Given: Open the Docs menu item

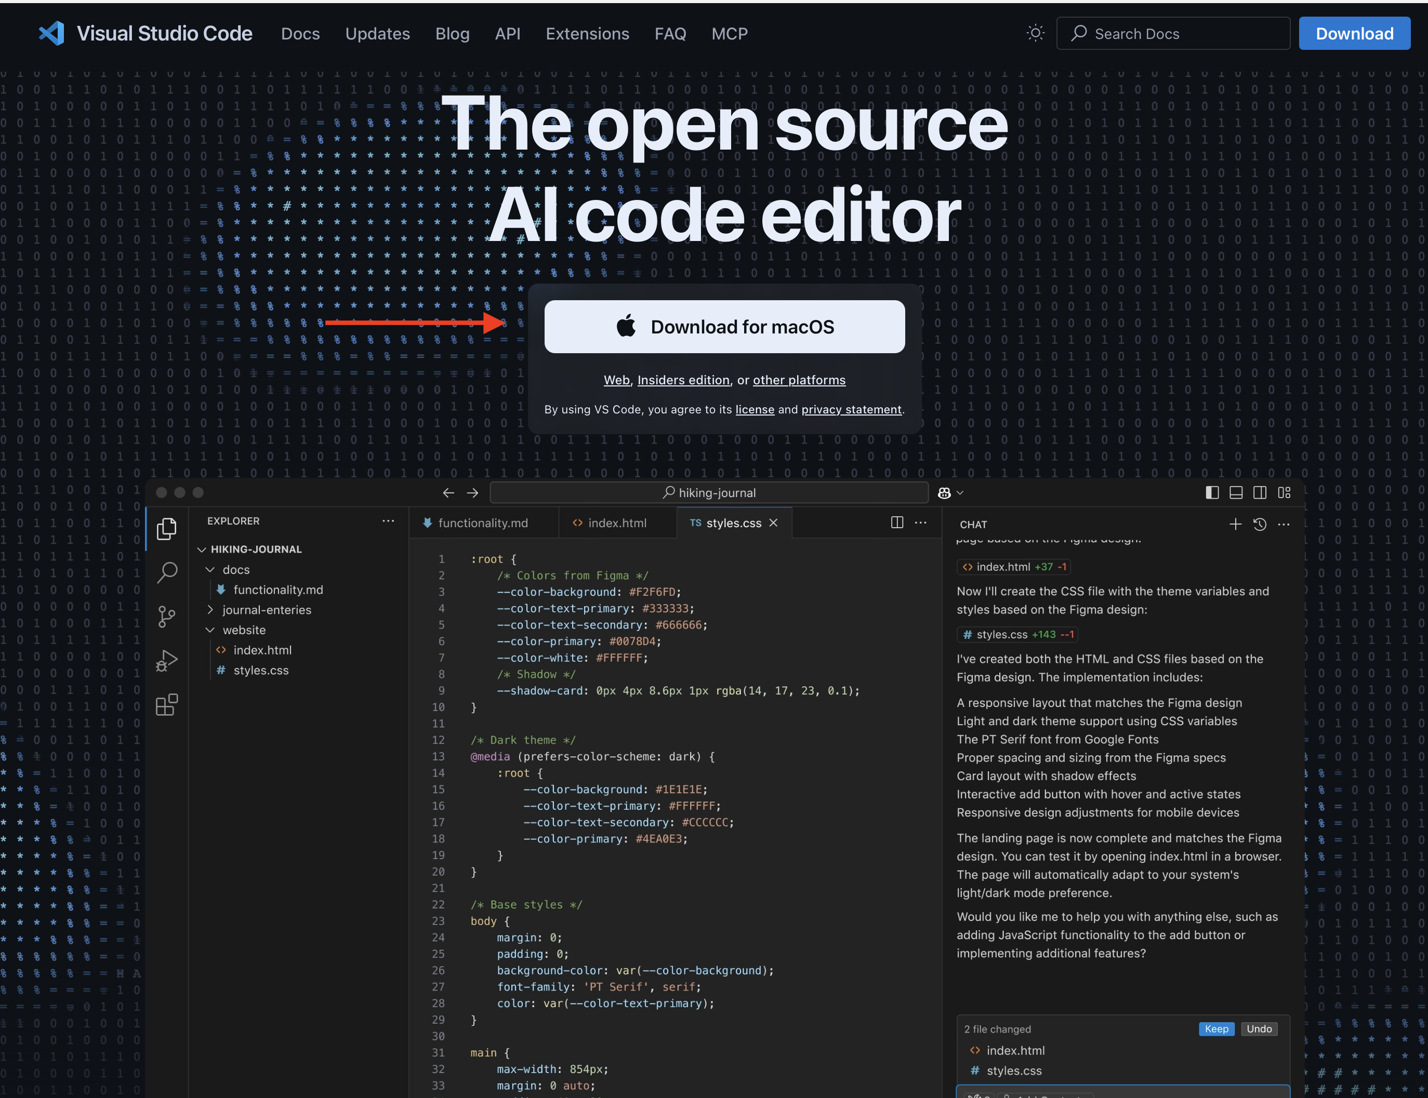Looking at the screenshot, I should 300,34.
